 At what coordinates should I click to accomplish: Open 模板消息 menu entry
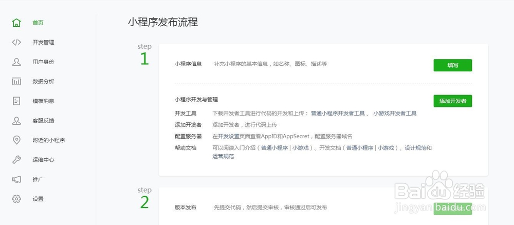tap(43, 101)
